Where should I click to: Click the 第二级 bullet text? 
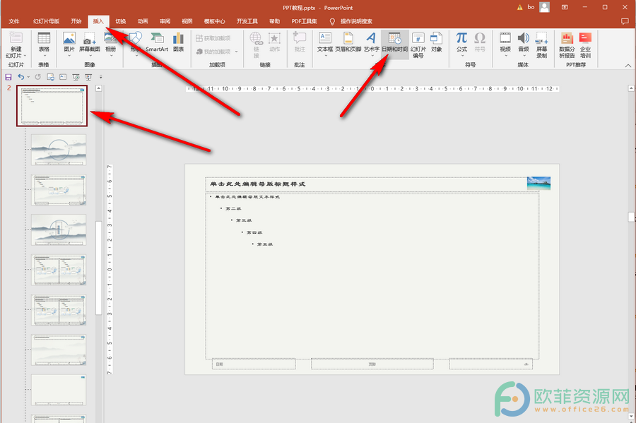point(233,208)
